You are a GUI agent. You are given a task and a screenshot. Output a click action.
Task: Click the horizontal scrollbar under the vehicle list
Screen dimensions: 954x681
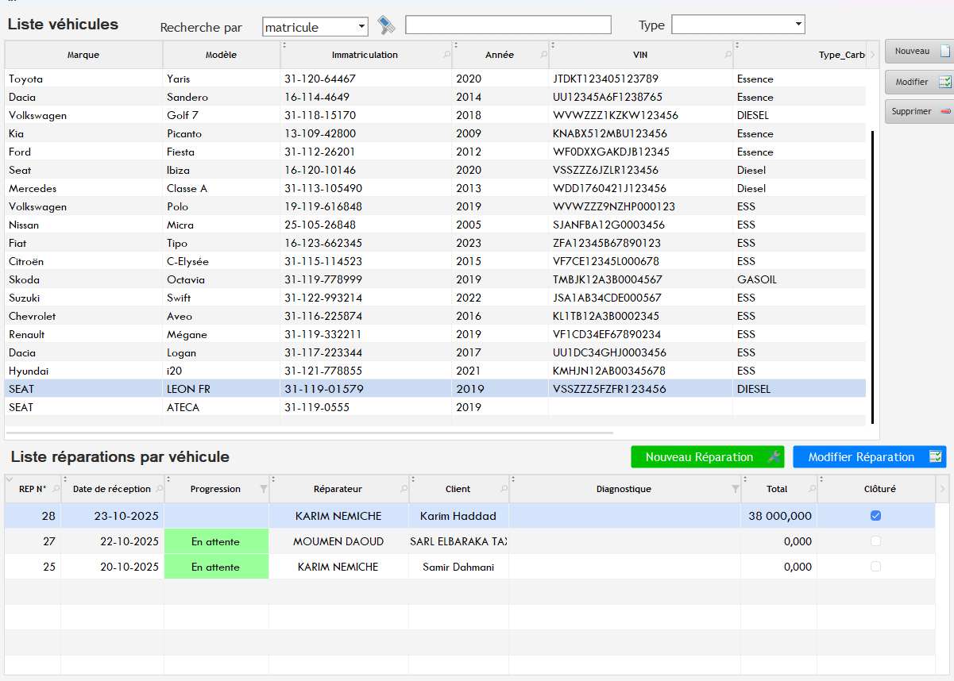point(310,433)
